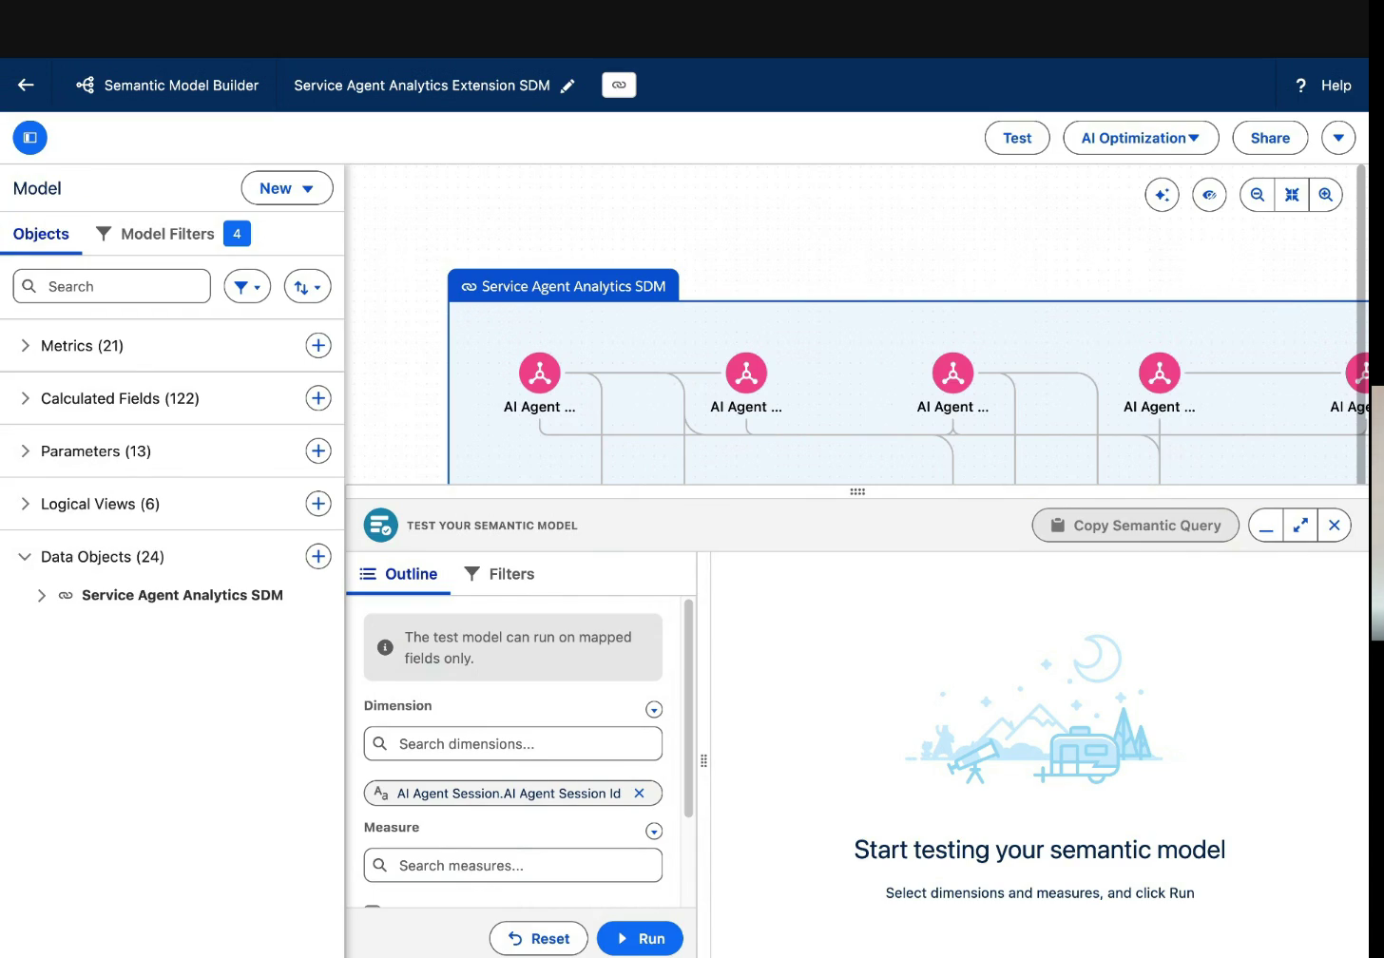1384x958 pixels.
Task: Open the more actions dropdown beside Share
Action: tap(1338, 138)
